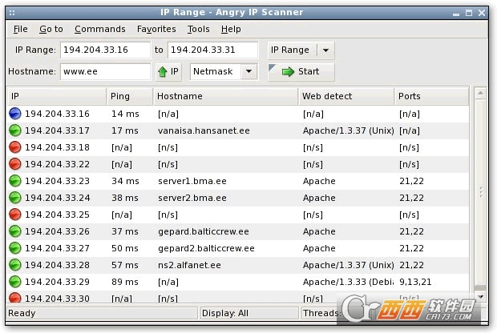This screenshot has width=497, height=333.
Task: Click the red status icon for 194.204.33.30
Action: point(15,298)
